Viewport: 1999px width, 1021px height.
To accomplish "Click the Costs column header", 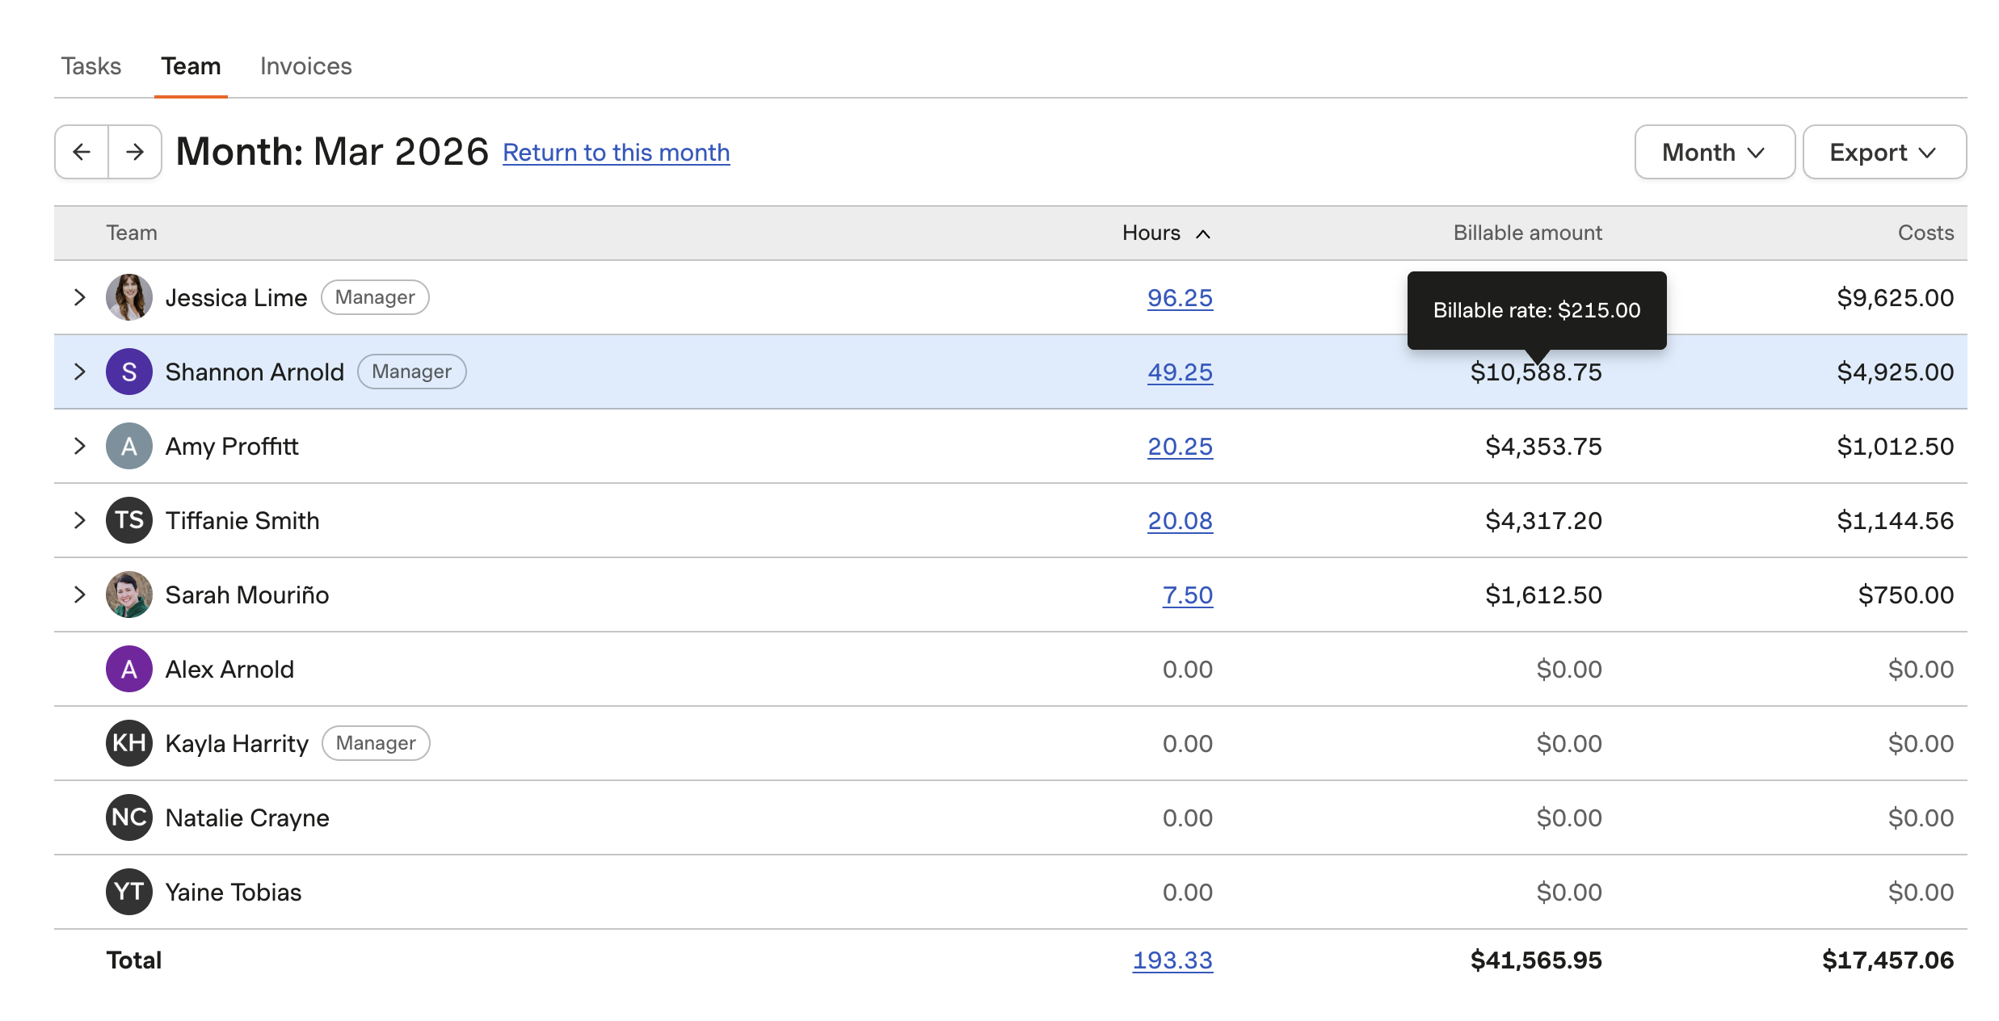I will (x=1925, y=233).
